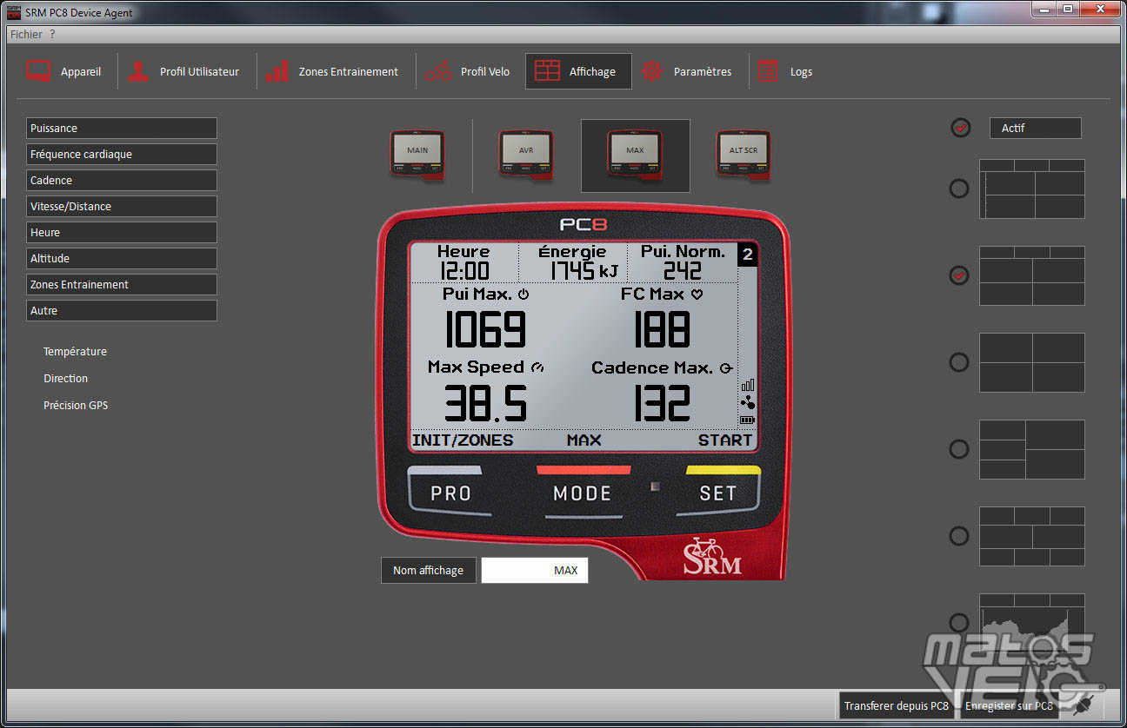The image size is (1127, 728).
Task: Click the Nom affichage input field
Action: point(535,570)
